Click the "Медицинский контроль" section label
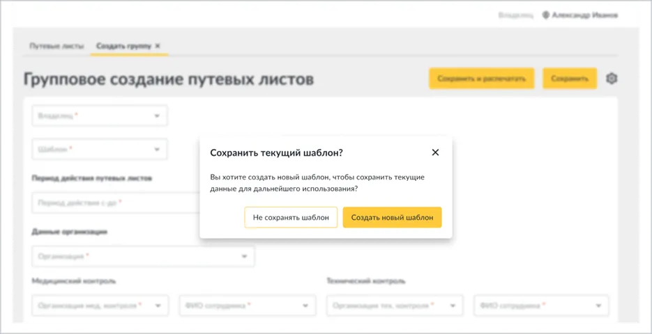652x334 pixels. pyautogui.click(x=74, y=281)
